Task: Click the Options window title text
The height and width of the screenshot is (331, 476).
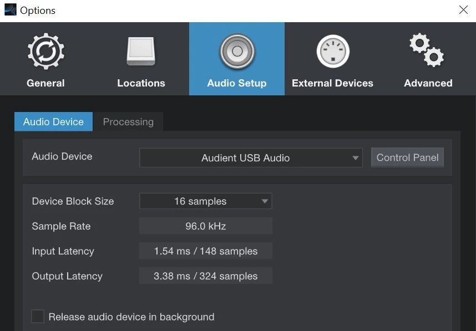Action: [38, 11]
